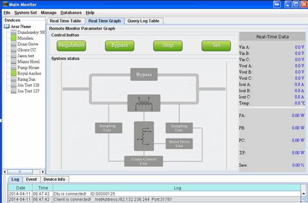
Task: Click the Save value 0.00 %
Action: 298,165
